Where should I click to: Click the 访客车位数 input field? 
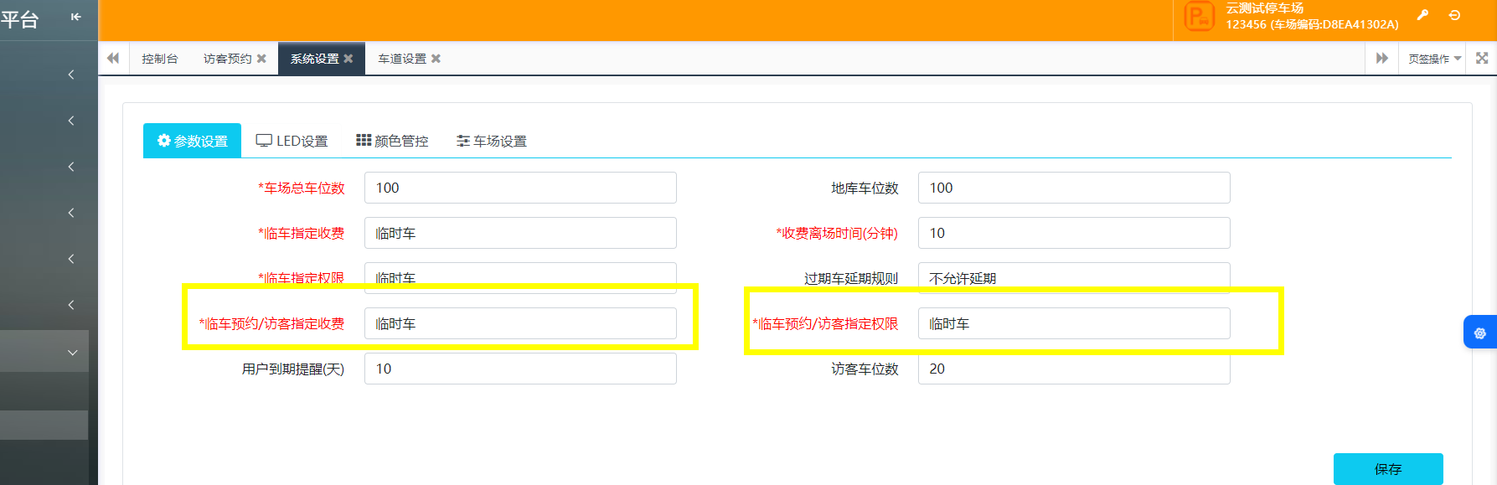click(1073, 369)
